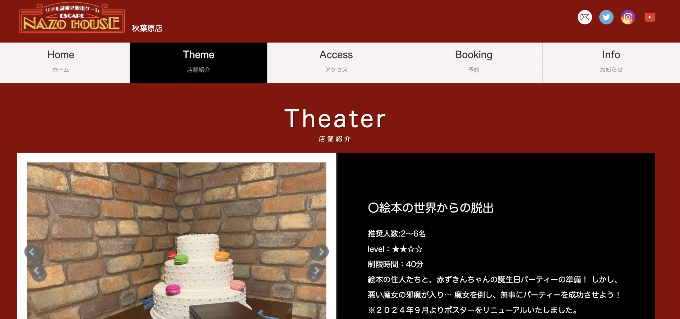Click the Nazo House logo
This screenshot has width=680, height=319.
[x=72, y=19]
